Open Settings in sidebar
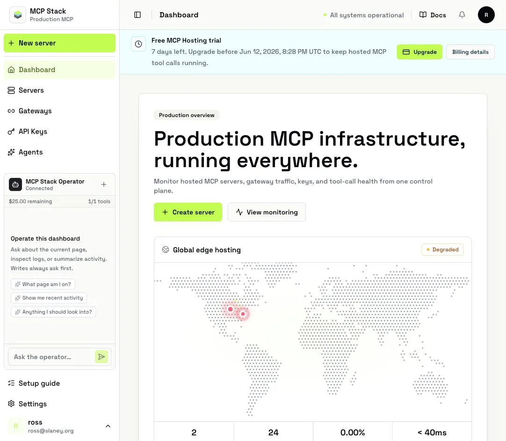This screenshot has height=441, width=506. [x=59, y=404]
